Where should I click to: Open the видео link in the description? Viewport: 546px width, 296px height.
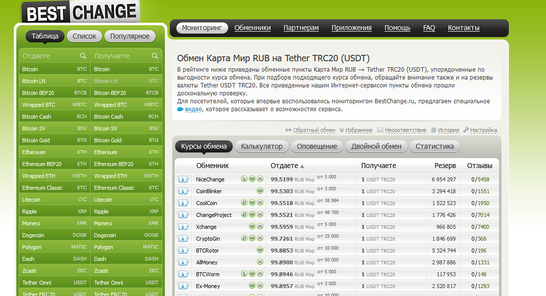coord(193,109)
